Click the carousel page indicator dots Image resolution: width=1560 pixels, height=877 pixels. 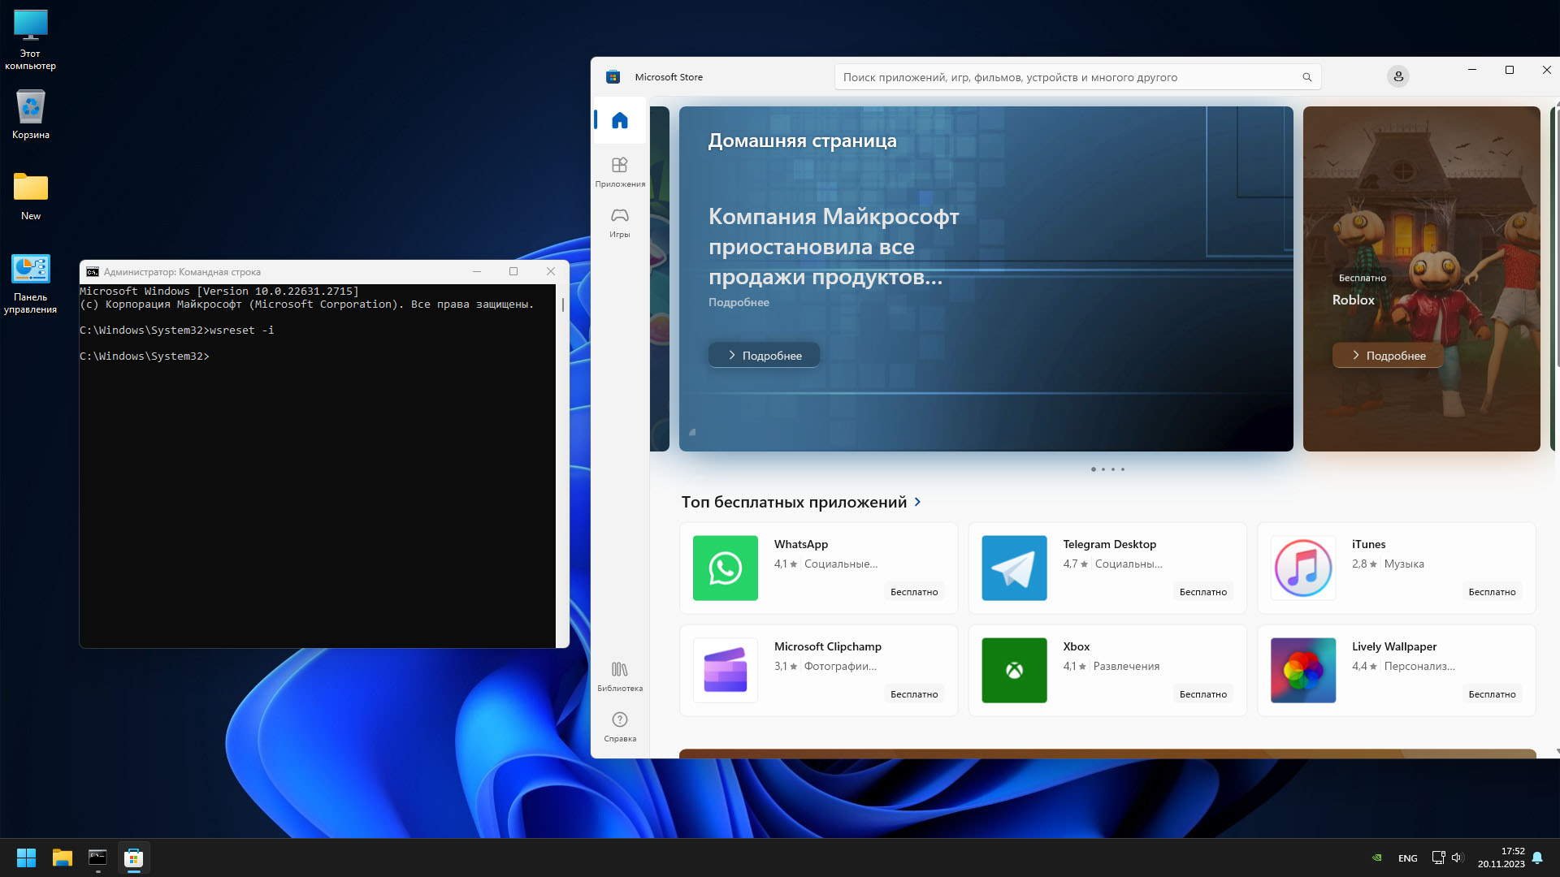(x=1107, y=469)
